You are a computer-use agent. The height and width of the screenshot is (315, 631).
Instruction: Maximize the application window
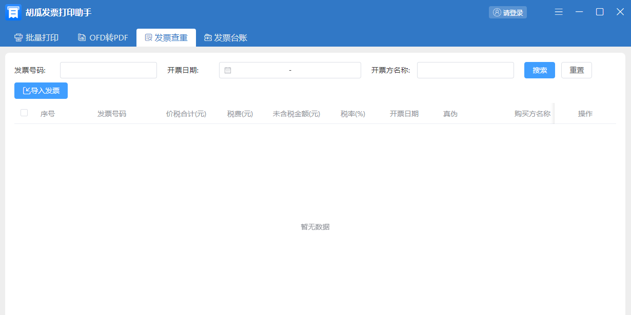pos(599,12)
